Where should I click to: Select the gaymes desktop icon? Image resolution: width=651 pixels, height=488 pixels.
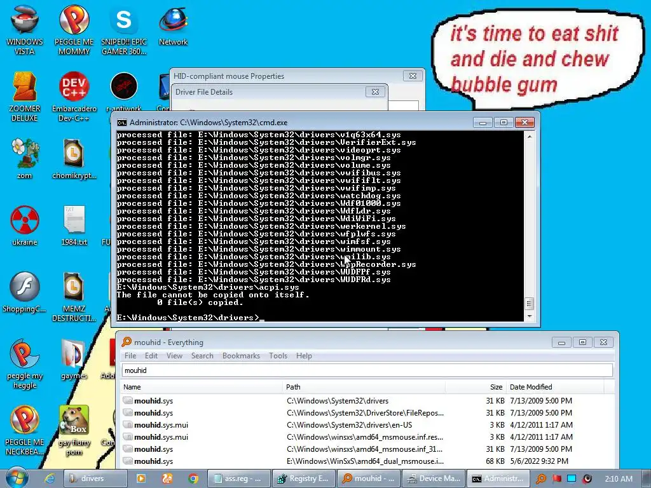(x=74, y=360)
